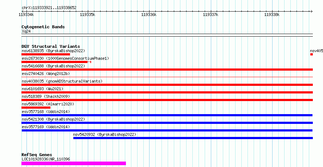
Task: Select the small red square under nsv405
Action: tap(312, 54)
